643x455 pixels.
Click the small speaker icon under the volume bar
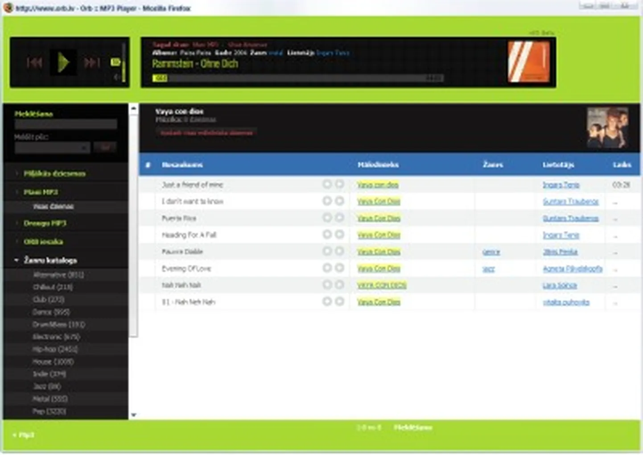(x=116, y=77)
